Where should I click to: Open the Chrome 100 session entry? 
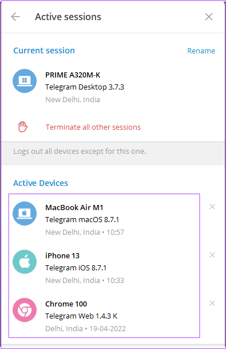(x=104, y=316)
